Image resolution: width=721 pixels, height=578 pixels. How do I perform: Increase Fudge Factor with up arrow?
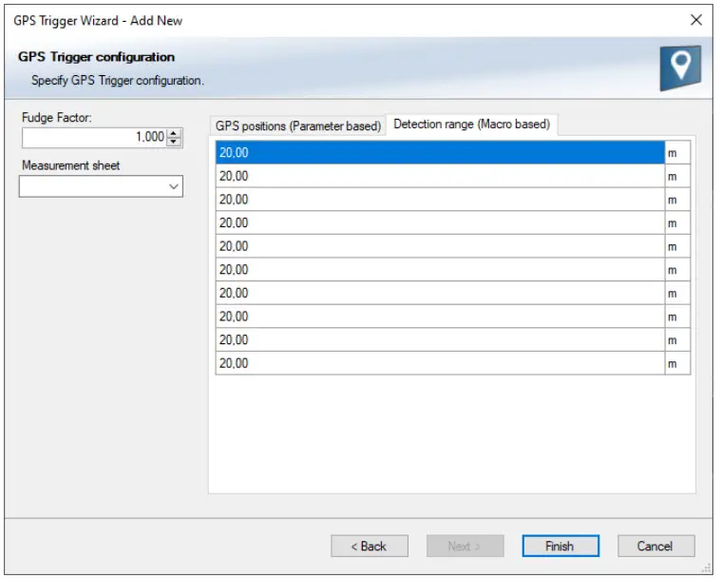click(x=174, y=133)
